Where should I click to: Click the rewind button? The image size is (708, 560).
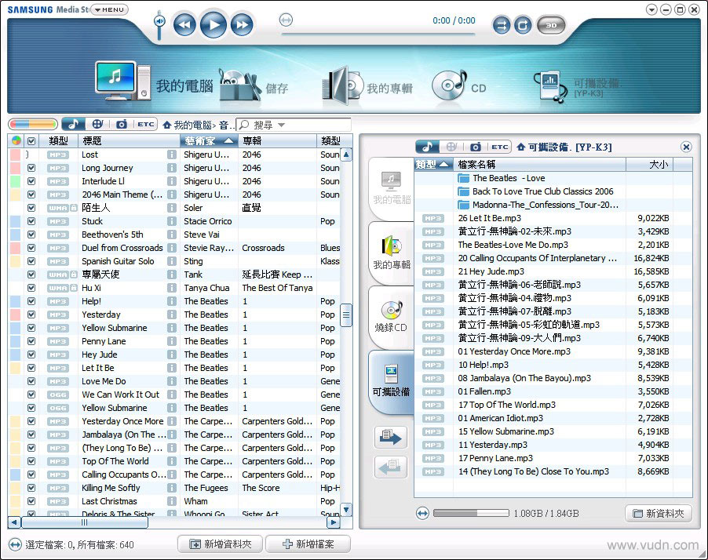click(184, 24)
